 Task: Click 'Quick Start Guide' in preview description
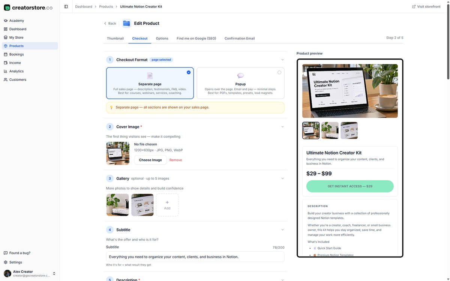pyautogui.click(x=329, y=248)
